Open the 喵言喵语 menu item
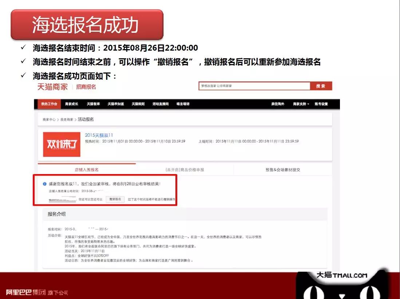The height and width of the screenshot is (299, 400). tap(183, 104)
